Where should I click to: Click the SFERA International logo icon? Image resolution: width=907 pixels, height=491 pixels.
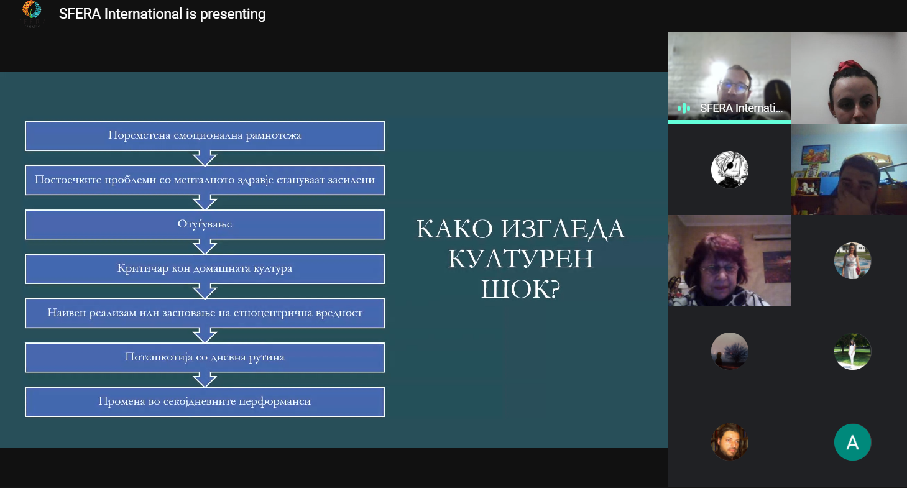tap(31, 14)
